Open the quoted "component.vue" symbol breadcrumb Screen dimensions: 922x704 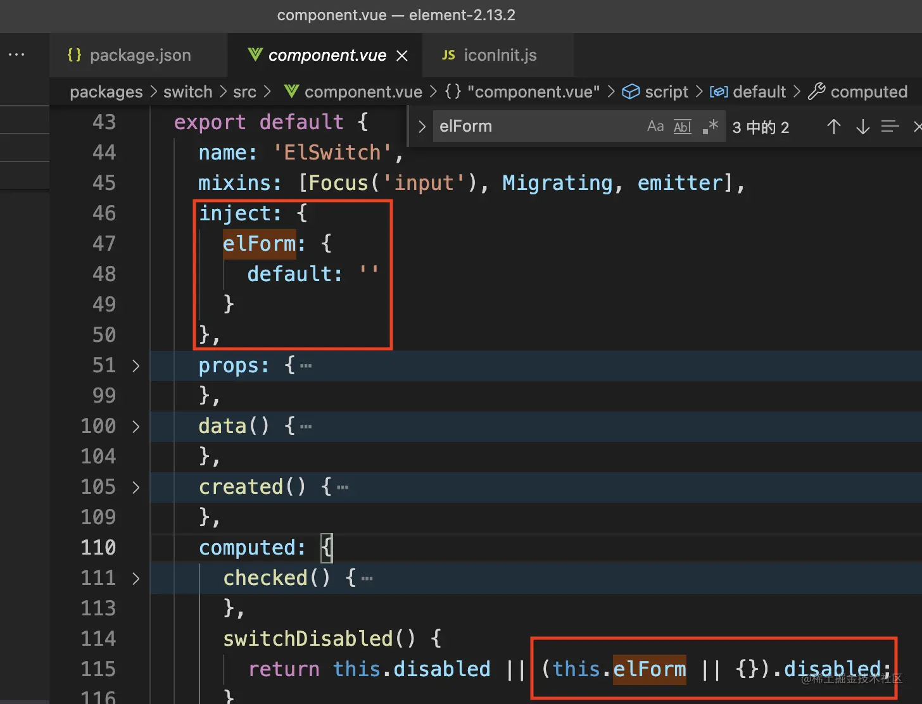(522, 92)
